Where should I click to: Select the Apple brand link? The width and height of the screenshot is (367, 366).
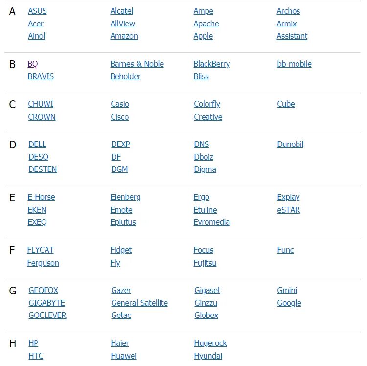coord(203,36)
